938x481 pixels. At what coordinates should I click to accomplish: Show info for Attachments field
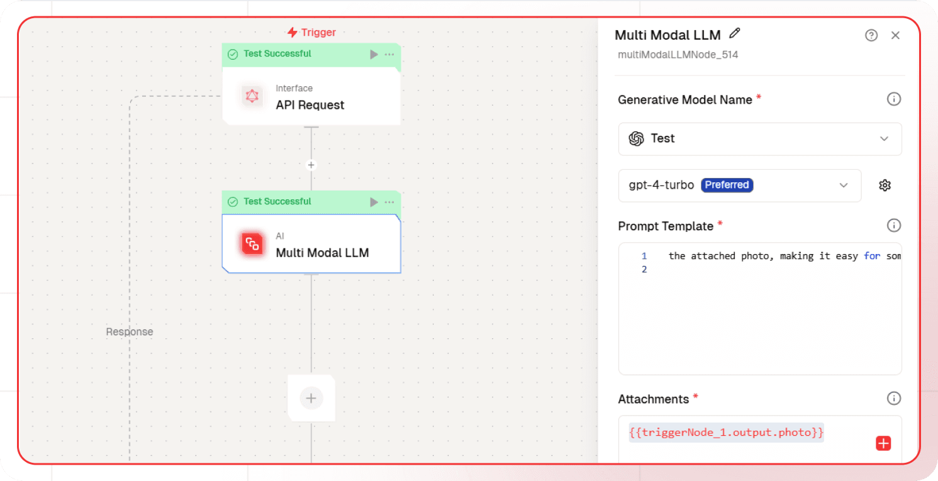pyautogui.click(x=893, y=398)
